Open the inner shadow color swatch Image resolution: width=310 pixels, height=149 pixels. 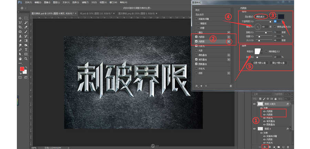point(281,17)
